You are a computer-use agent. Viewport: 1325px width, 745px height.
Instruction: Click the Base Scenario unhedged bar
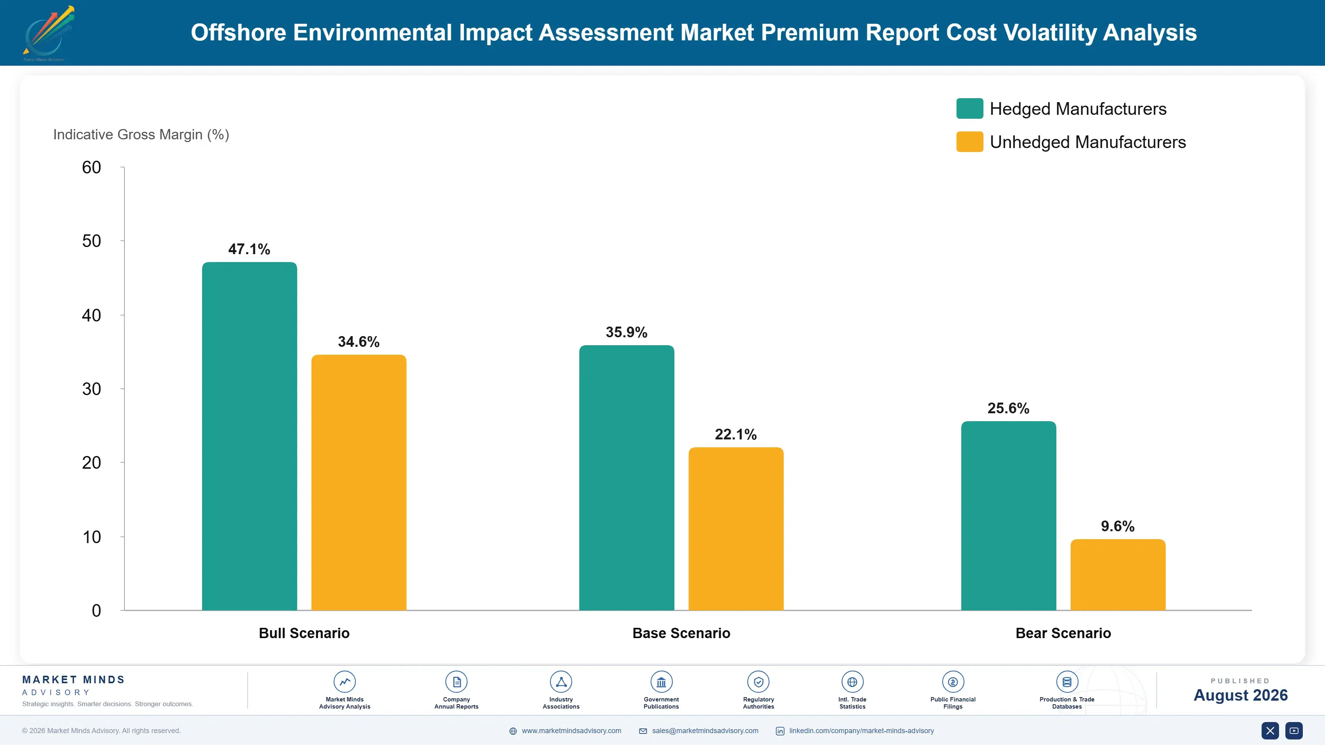(736, 529)
